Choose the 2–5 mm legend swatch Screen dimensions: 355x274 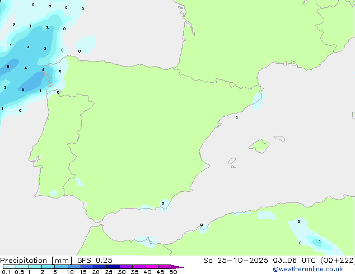tap(48, 267)
